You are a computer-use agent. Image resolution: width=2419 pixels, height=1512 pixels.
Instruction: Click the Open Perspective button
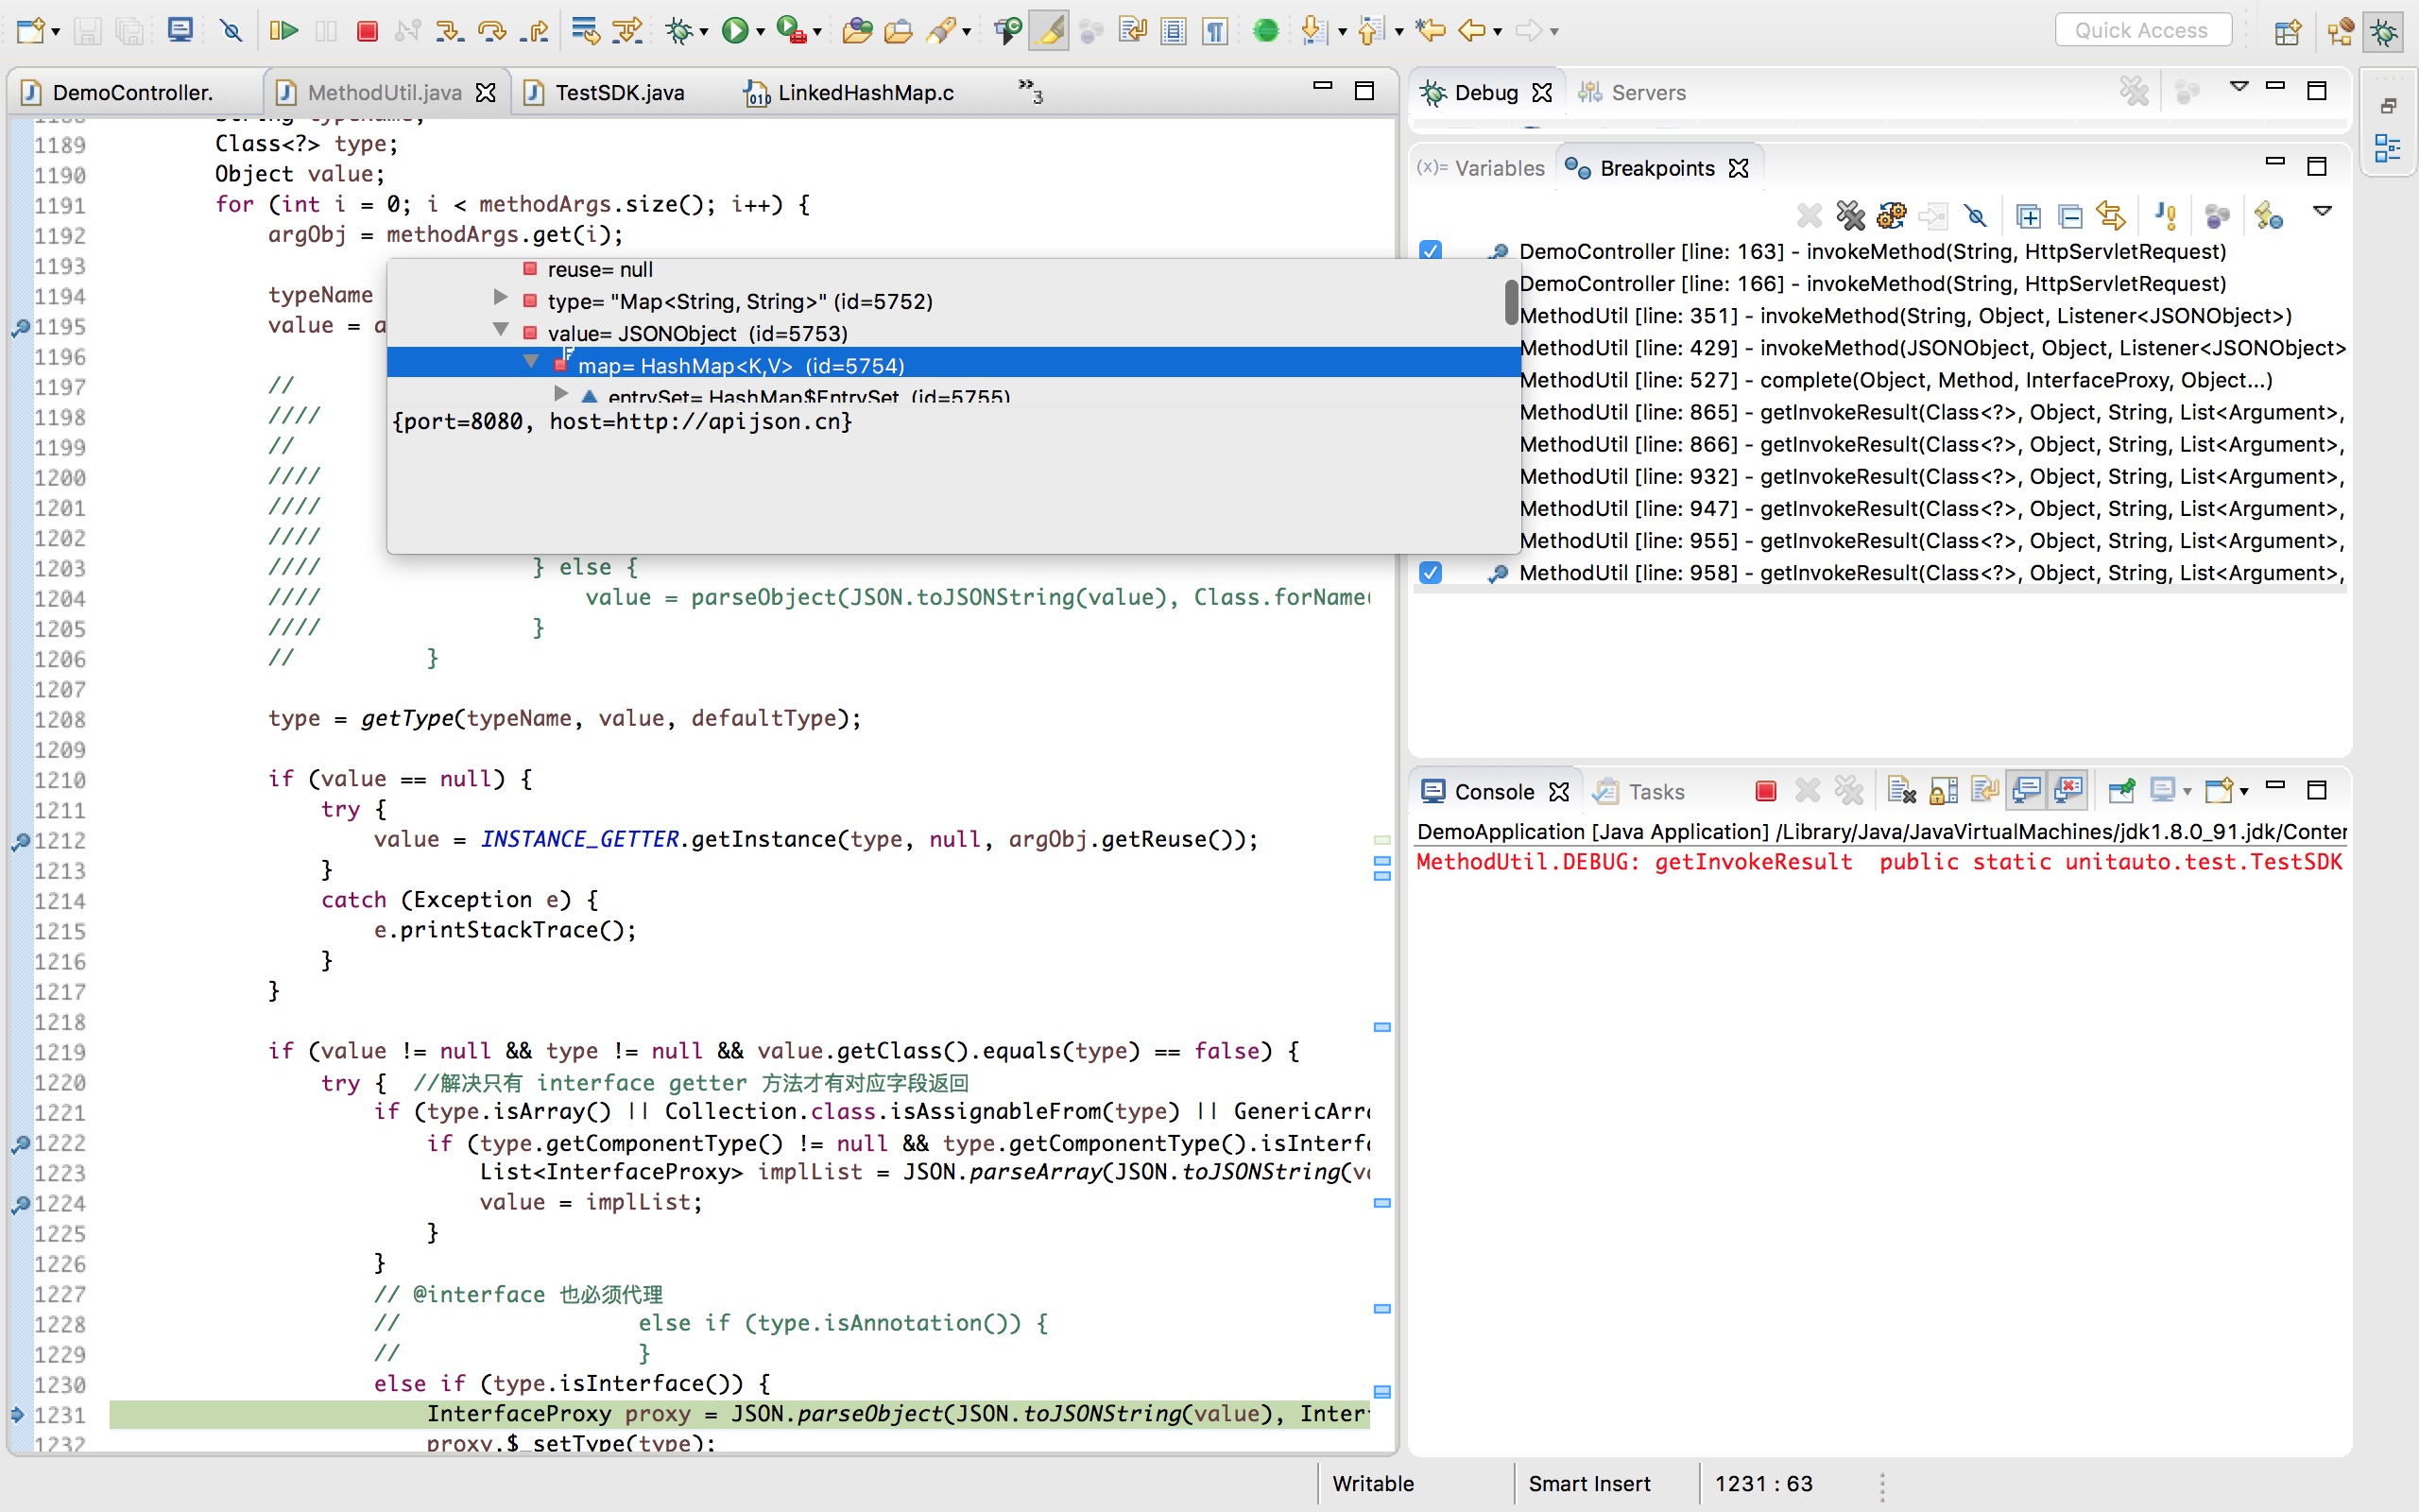2287,32
